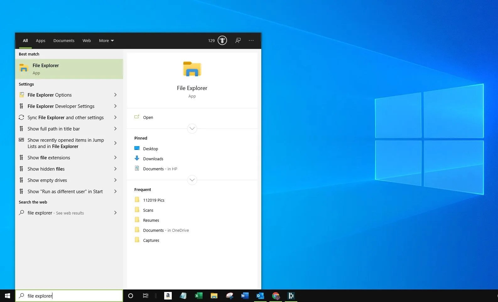The height and width of the screenshot is (302, 498).
Task: Expand Show empty drives arrow
Action: click(115, 180)
